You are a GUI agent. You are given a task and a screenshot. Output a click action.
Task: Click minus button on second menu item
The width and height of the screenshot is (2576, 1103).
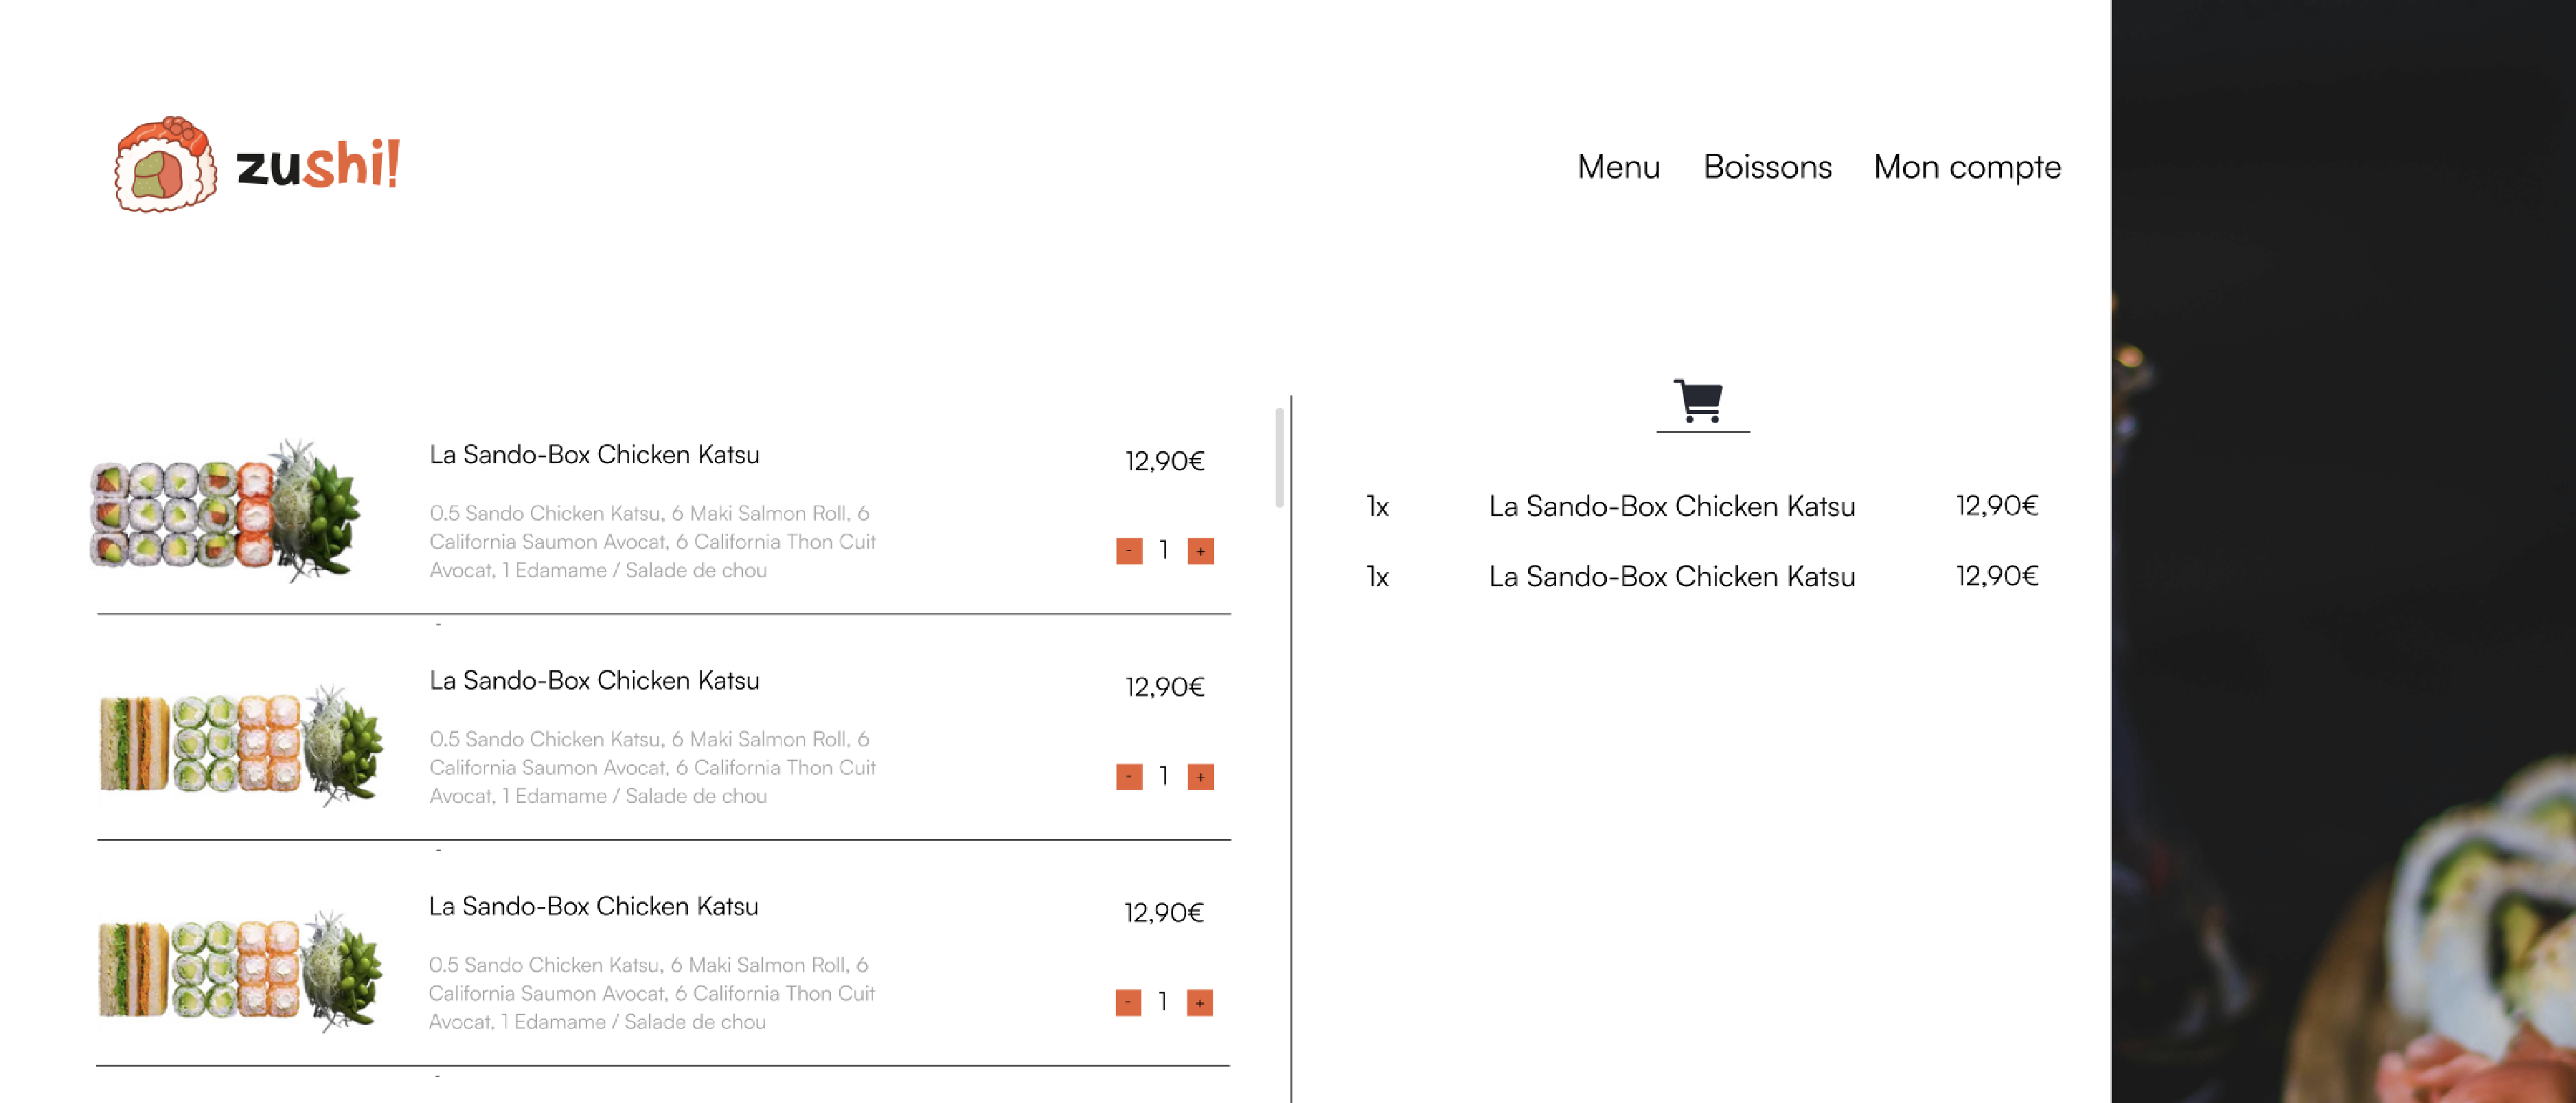[1129, 777]
